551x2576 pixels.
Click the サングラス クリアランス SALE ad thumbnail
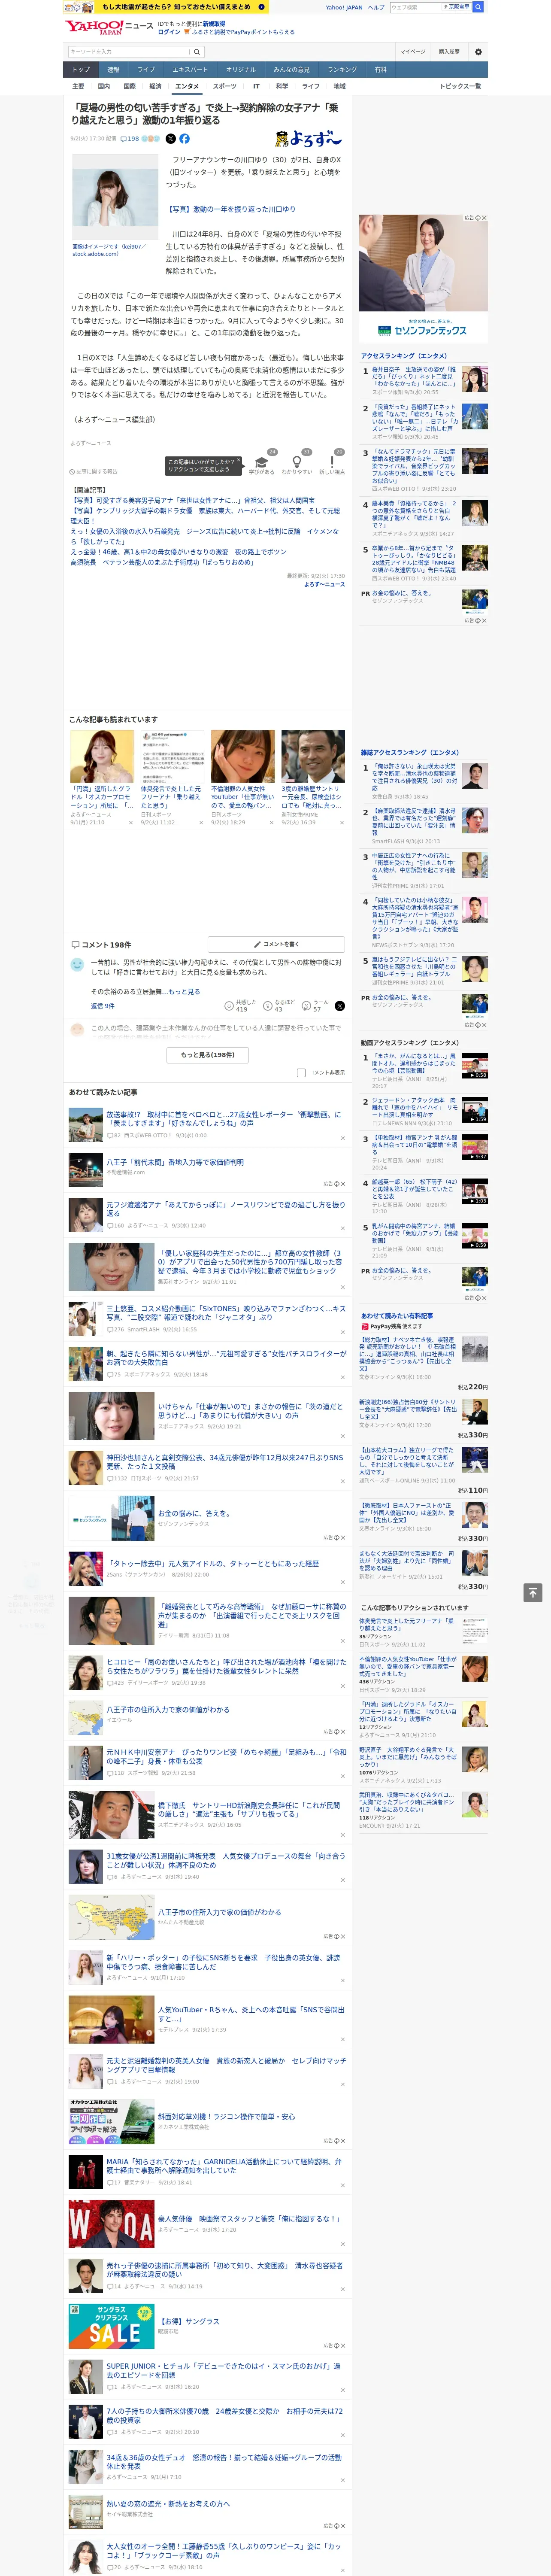(x=111, y=2326)
